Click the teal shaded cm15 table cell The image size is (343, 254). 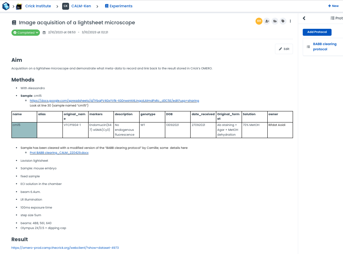pyautogui.click(x=24, y=130)
